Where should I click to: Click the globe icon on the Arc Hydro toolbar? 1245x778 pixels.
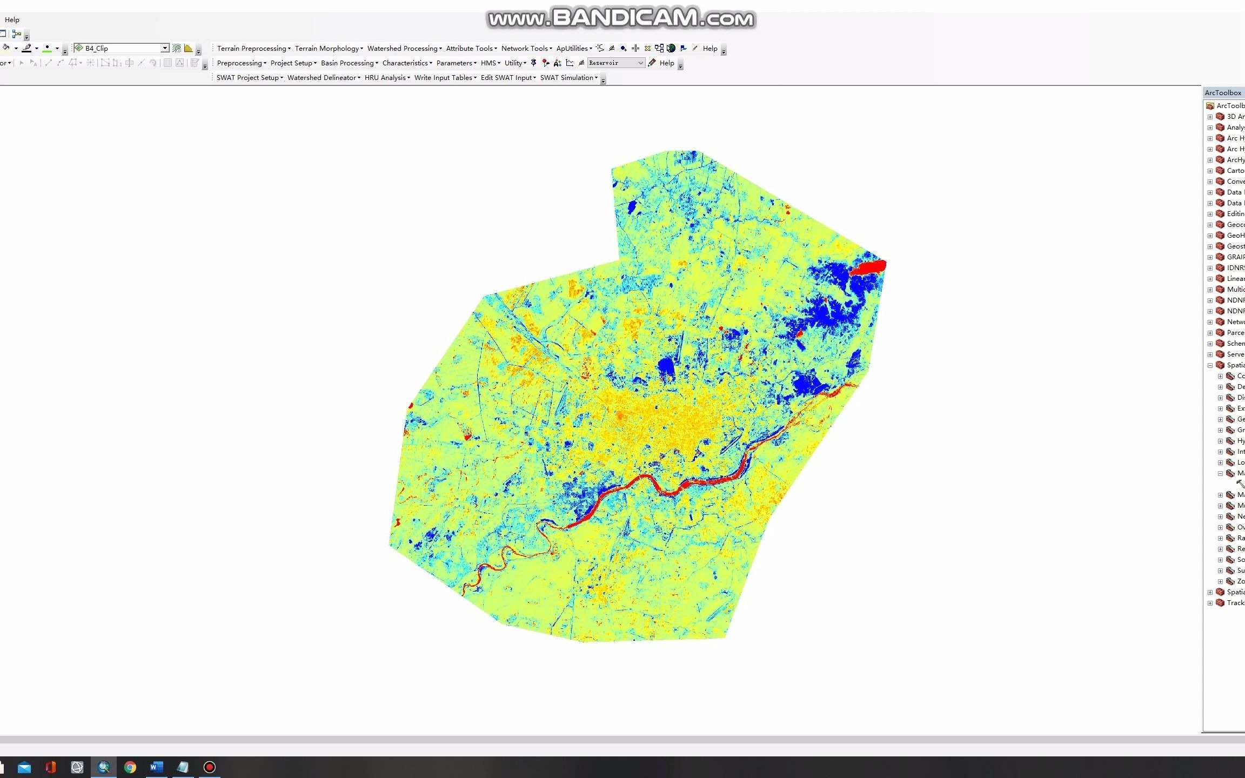[x=671, y=48]
